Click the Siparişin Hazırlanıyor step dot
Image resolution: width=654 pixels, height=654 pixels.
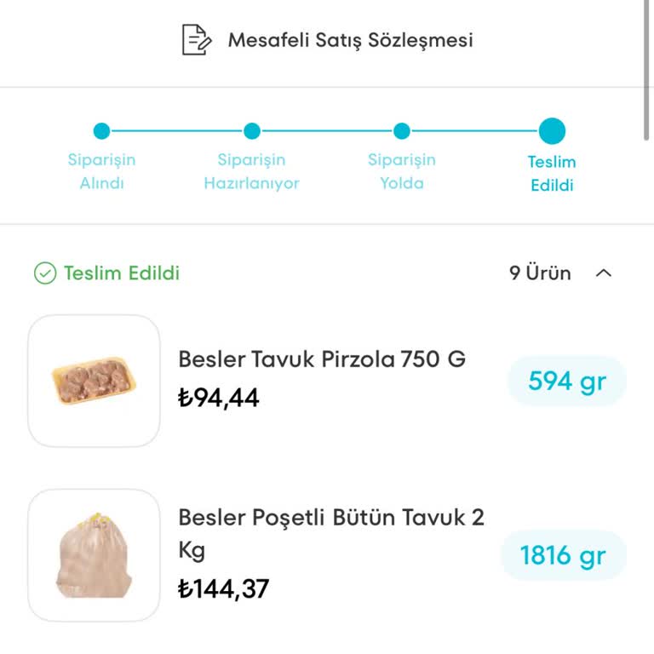click(x=251, y=131)
